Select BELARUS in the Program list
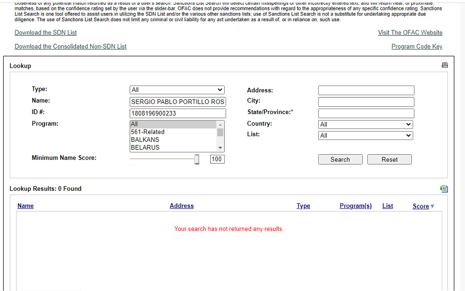465x291 pixels. tap(145, 148)
